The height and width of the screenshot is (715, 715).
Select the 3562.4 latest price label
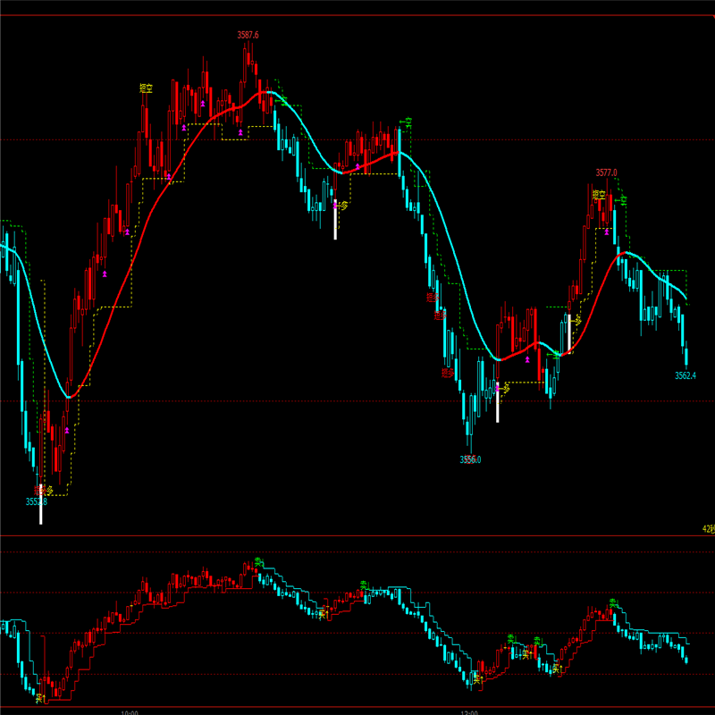686,375
